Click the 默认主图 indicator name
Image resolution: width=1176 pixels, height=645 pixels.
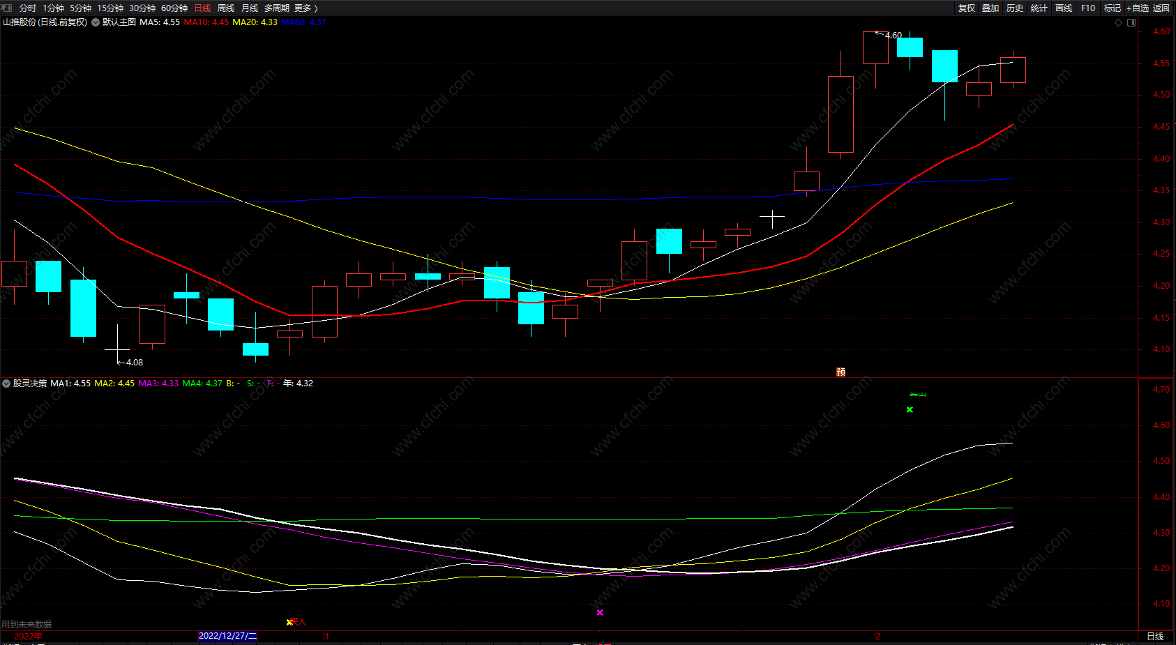(x=119, y=22)
